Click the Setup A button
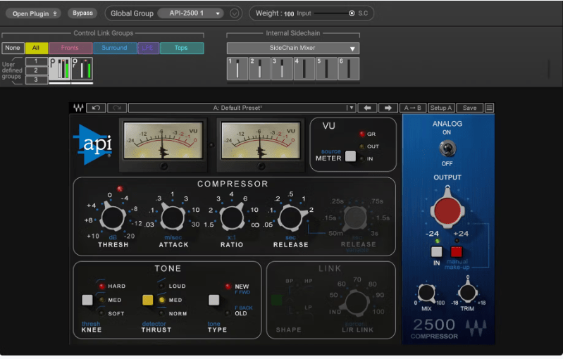563x359 pixels. 441,108
